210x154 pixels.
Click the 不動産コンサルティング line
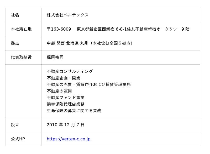[70, 72]
